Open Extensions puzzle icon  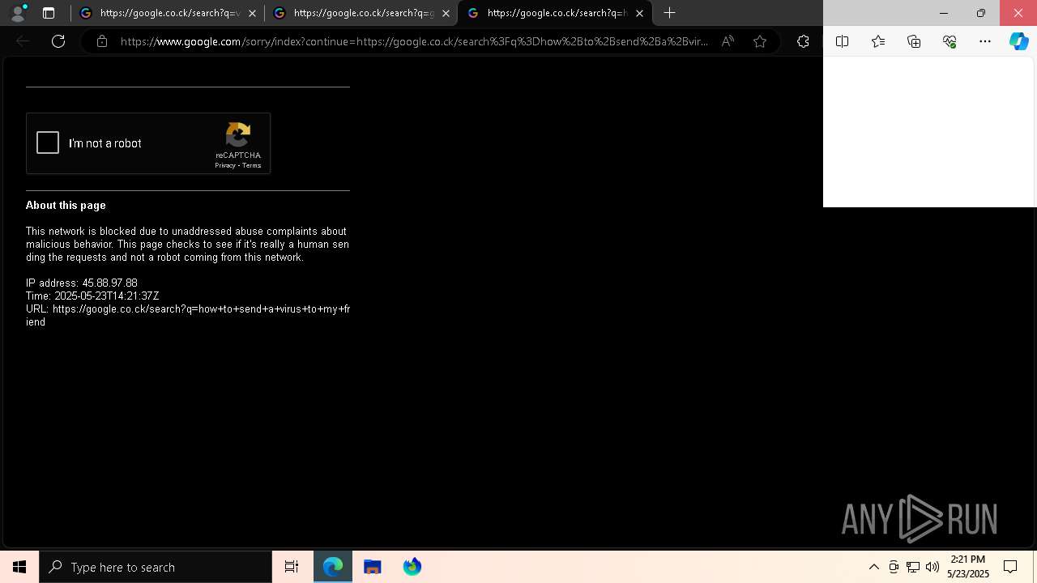tap(803, 41)
